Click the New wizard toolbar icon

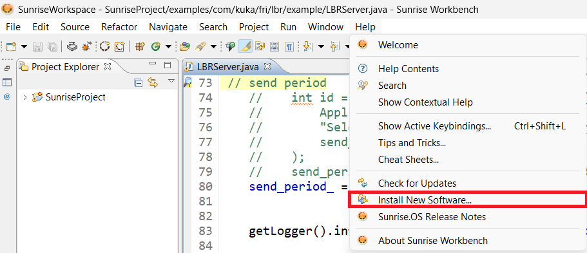[x=12, y=46]
